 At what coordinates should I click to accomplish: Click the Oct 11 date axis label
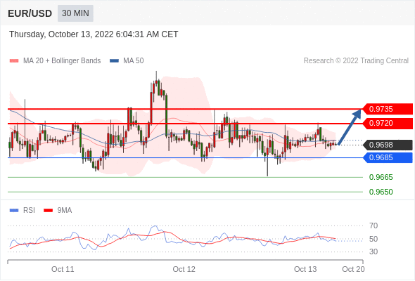(63, 269)
